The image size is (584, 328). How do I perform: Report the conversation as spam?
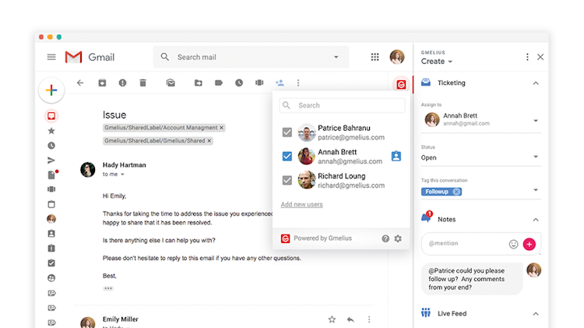(x=122, y=83)
